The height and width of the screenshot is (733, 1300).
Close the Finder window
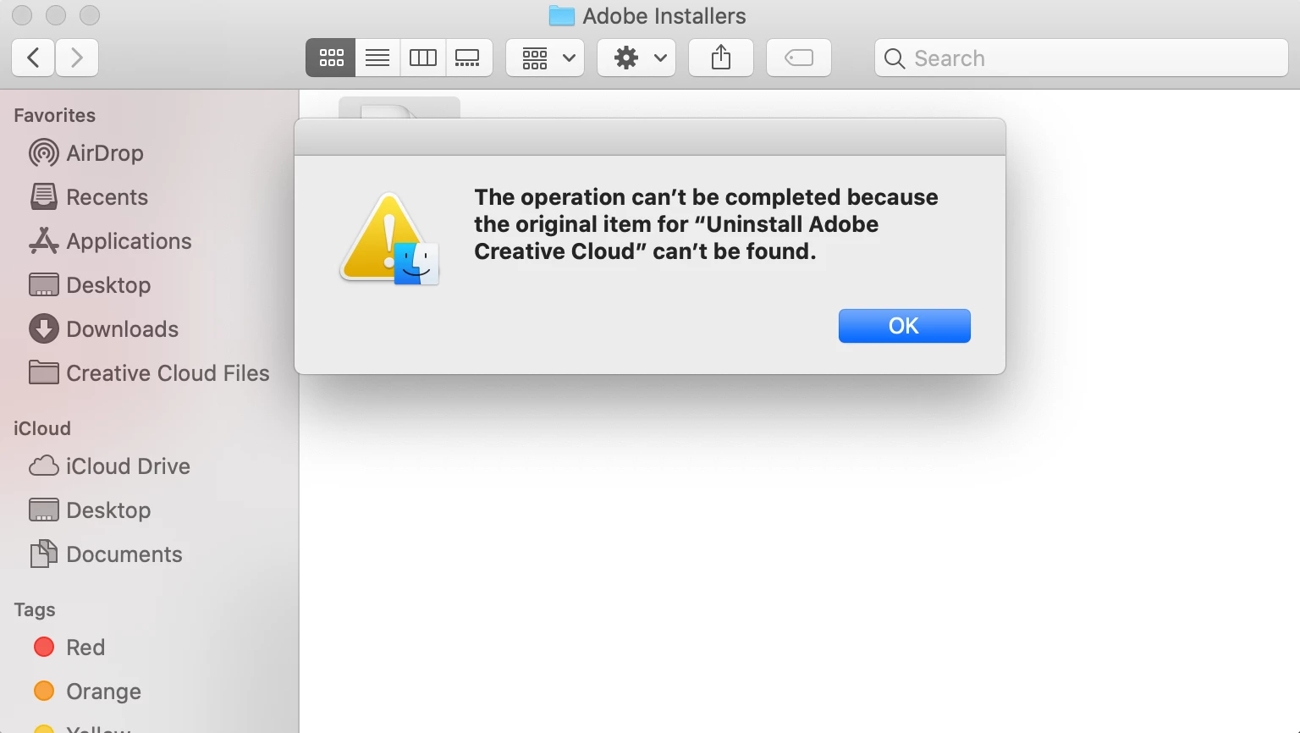tap(23, 15)
